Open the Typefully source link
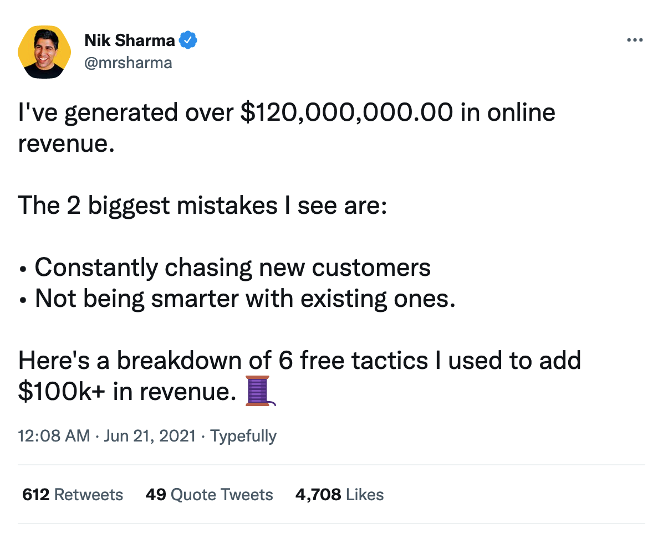The width and height of the screenshot is (663, 534). click(243, 436)
